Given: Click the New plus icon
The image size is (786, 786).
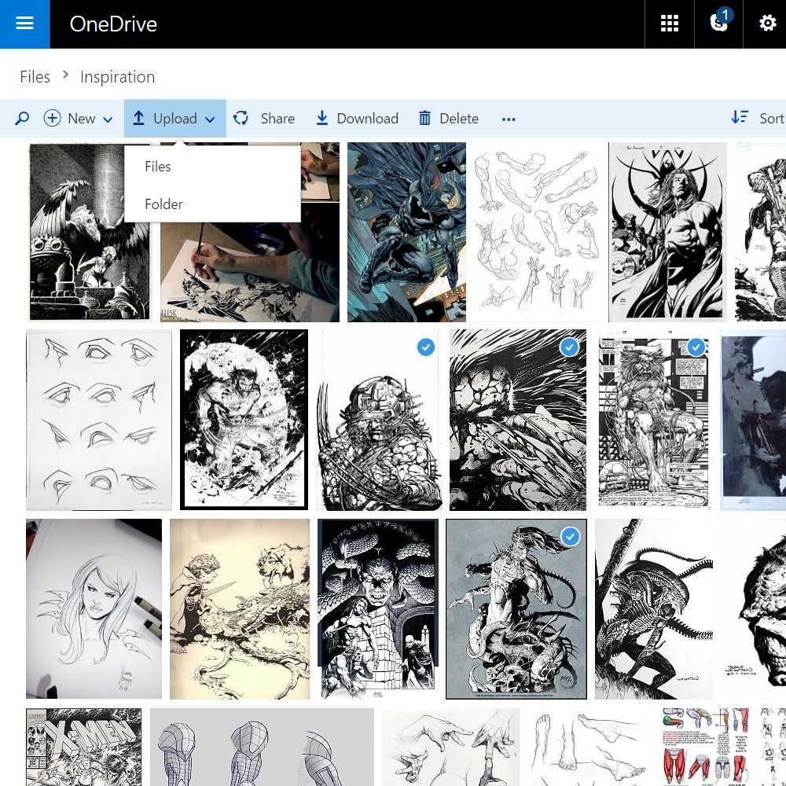Looking at the screenshot, I should (52, 119).
